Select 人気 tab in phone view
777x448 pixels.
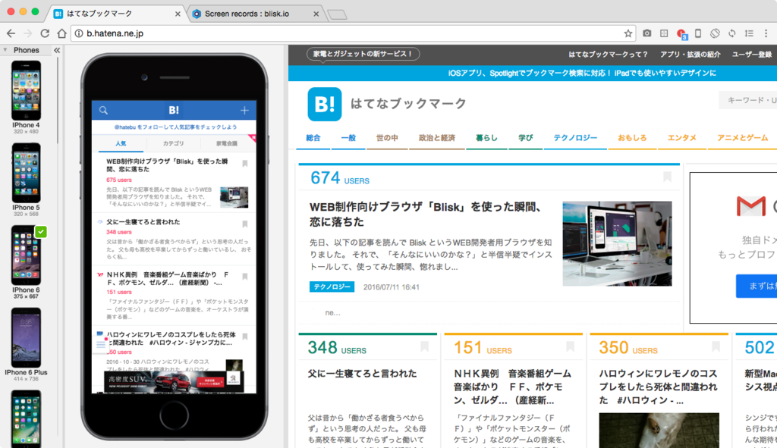point(121,143)
